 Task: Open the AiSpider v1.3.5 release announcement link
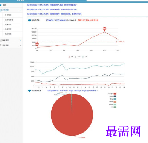(54, 14)
